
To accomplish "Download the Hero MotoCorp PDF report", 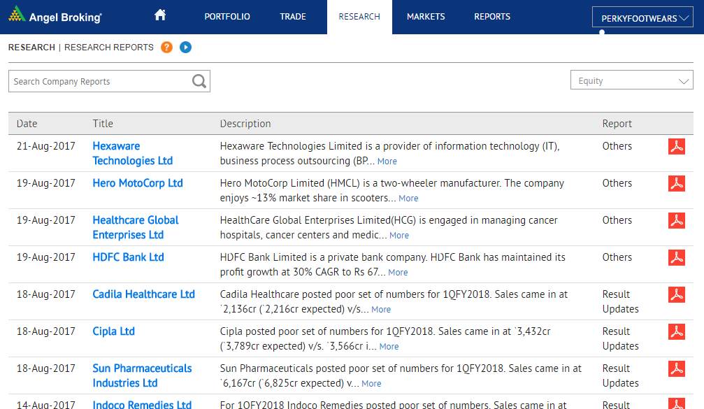I will pos(676,184).
